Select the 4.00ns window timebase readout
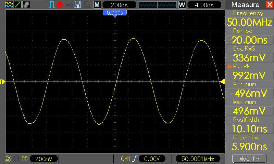Image resolution: width=274 pixels, height=164 pixels. click(x=204, y=5)
